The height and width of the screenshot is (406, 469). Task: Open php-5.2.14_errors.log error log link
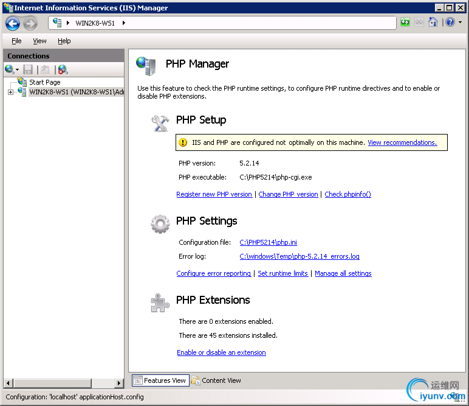point(300,256)
